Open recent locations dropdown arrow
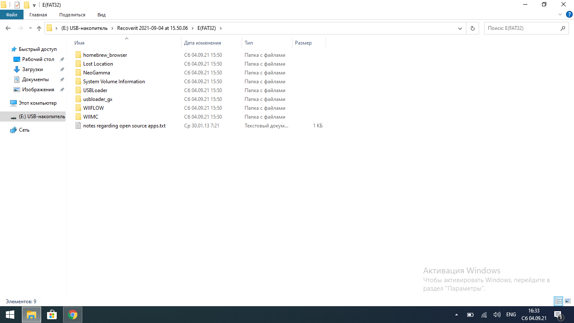The height and width of the screenshot is (323, 574). [30, 28]
